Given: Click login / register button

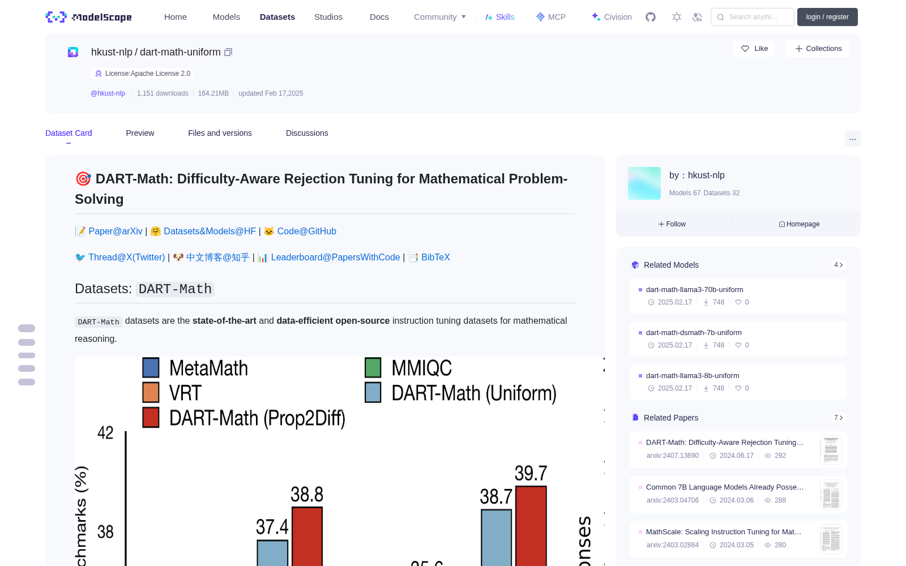Looking at the screenshot, I should (x=827, y=17).
